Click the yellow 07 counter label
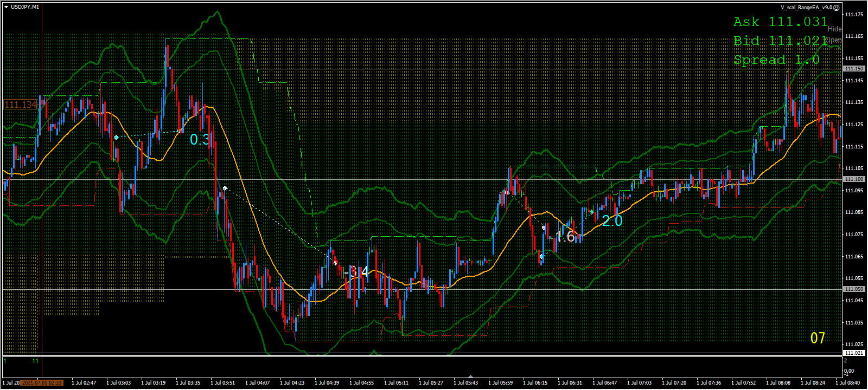This screenshot has height=390, width=868. tap(818, 339)
